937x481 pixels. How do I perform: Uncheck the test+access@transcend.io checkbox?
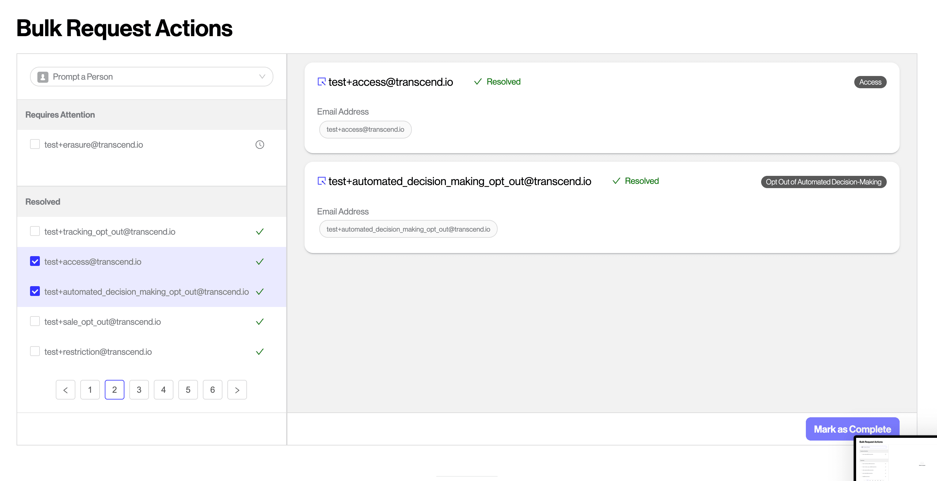35,261
